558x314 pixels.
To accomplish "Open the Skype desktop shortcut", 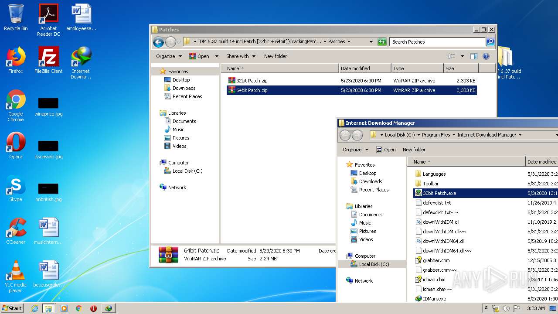I will pyautogui.click(x=16, y=189).
